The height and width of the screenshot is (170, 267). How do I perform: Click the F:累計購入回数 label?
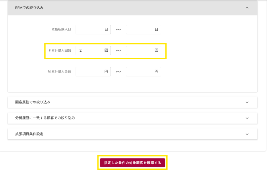coord(60,51)
